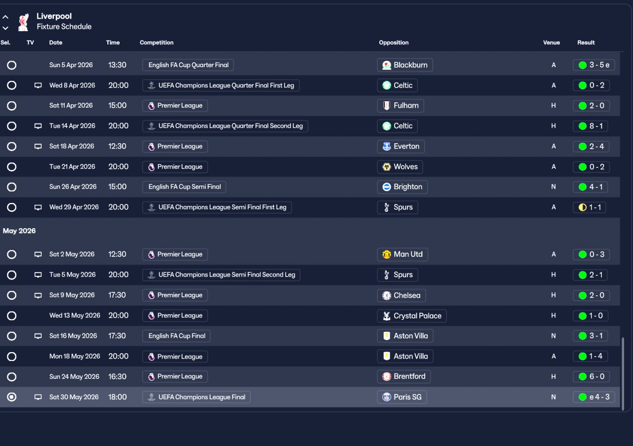Select the radio button for Sat 2 May 2026

pos(12,254)
